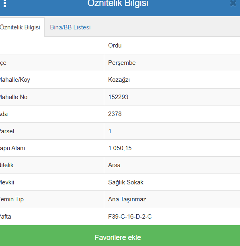Select the Öznitelik Bilgisi tab

point(20,27)
